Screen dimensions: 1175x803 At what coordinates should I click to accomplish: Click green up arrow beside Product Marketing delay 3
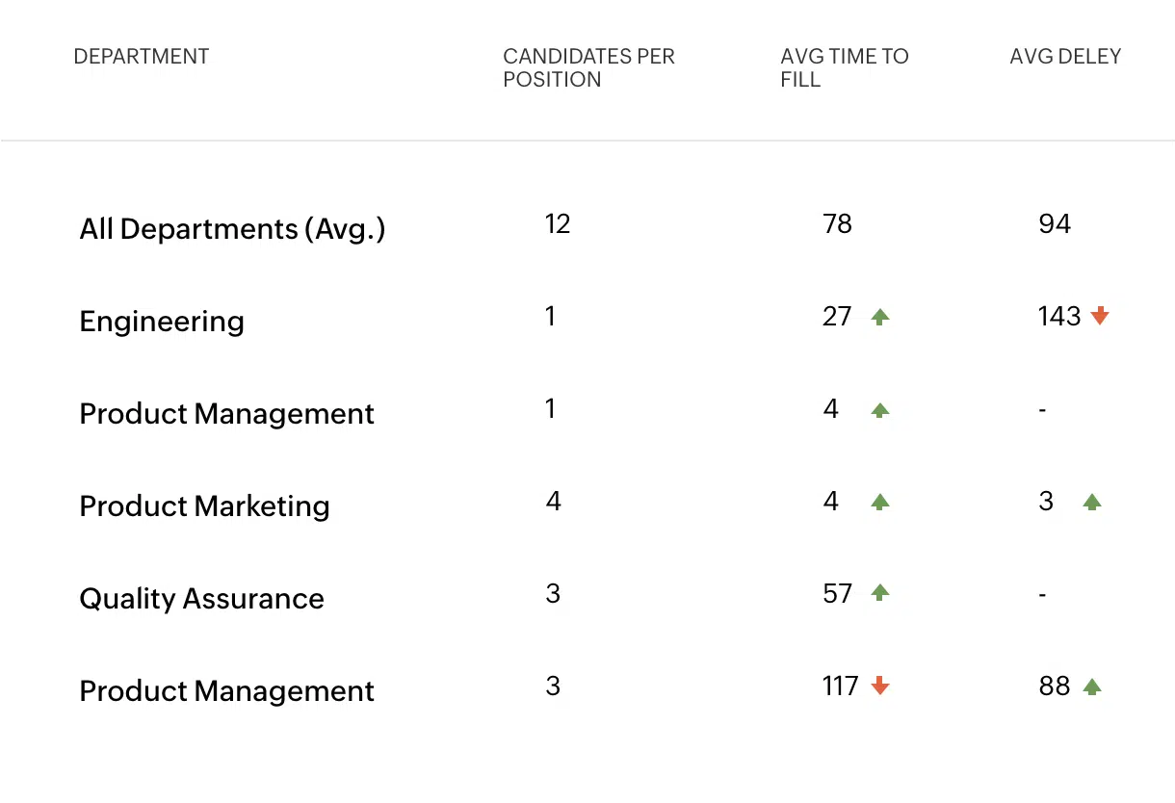(x=1091, y=502)
